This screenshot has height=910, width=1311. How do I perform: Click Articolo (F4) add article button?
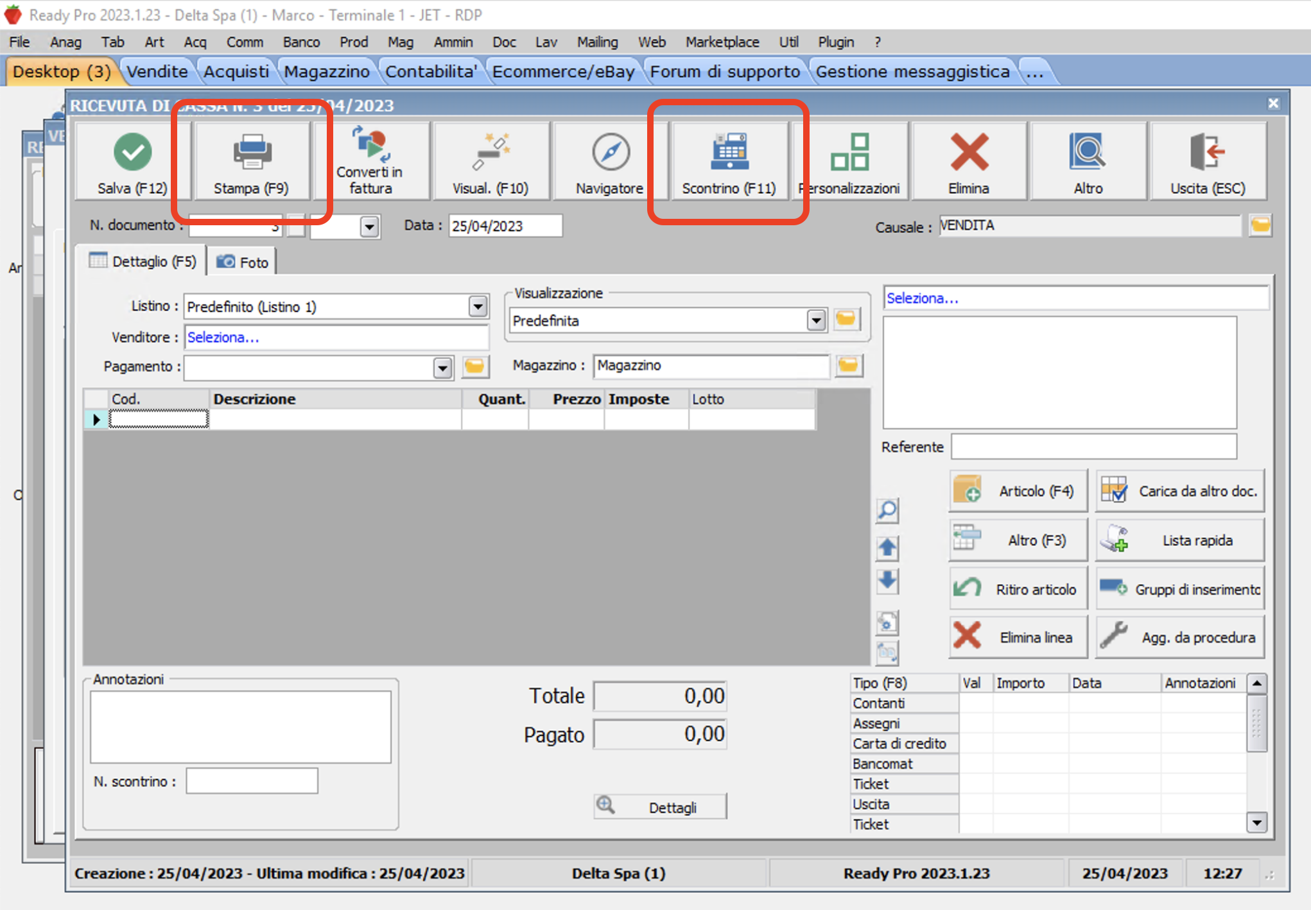(1019, 491)
